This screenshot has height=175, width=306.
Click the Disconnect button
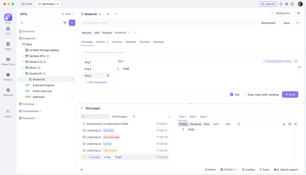pos(269,23)
